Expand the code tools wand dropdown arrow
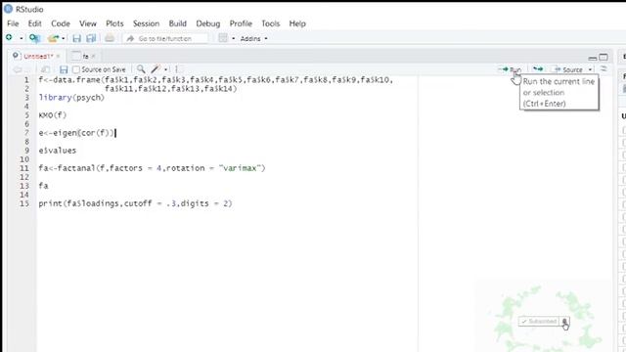The image size is (626, 352). tap(165, 69)
